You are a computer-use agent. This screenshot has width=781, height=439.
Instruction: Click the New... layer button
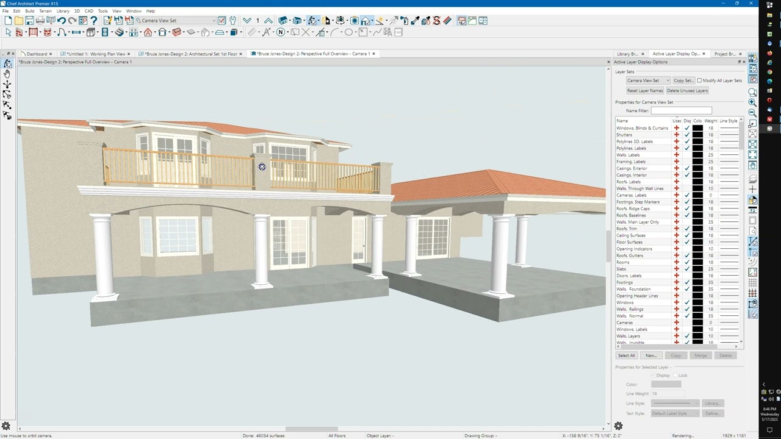coord(651,355)
